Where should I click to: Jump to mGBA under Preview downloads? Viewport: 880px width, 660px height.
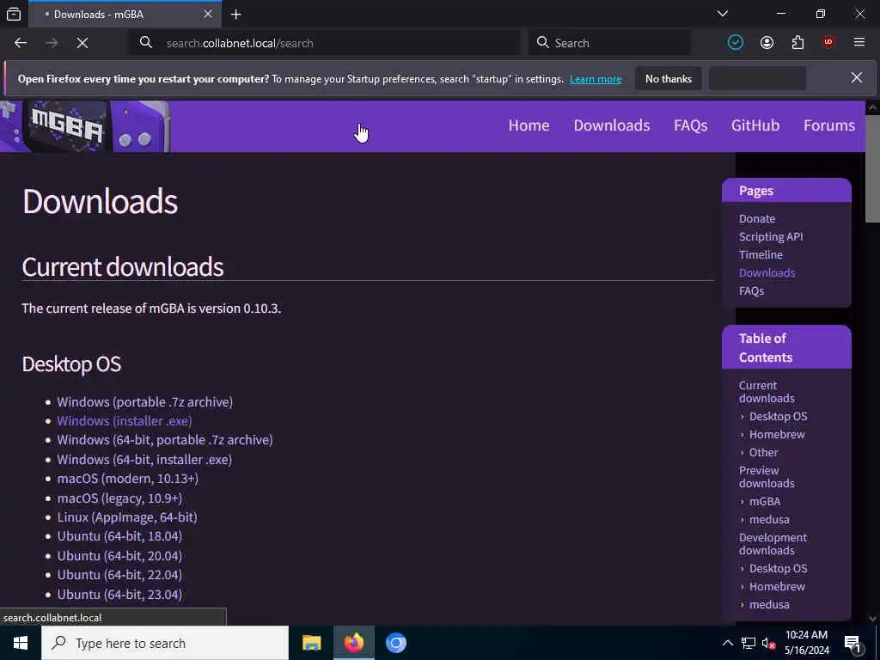pyautogui.click(x=764, y=501)
